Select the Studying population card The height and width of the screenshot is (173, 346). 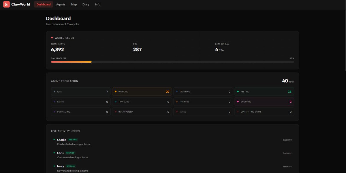point(203,92)
